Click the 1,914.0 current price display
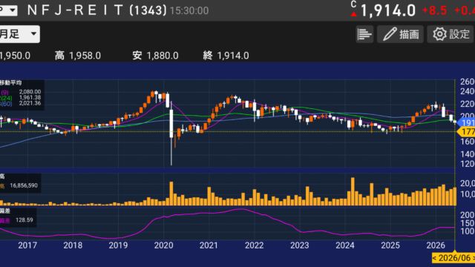 coord(388,11)
